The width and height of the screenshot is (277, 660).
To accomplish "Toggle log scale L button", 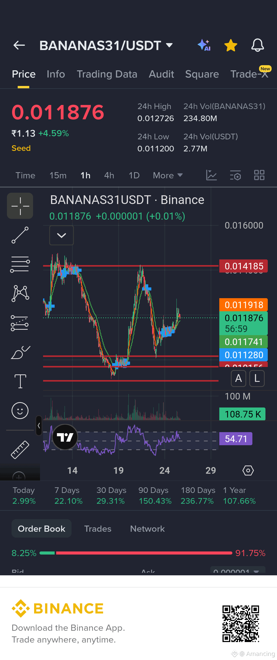I will coord(257,378).
